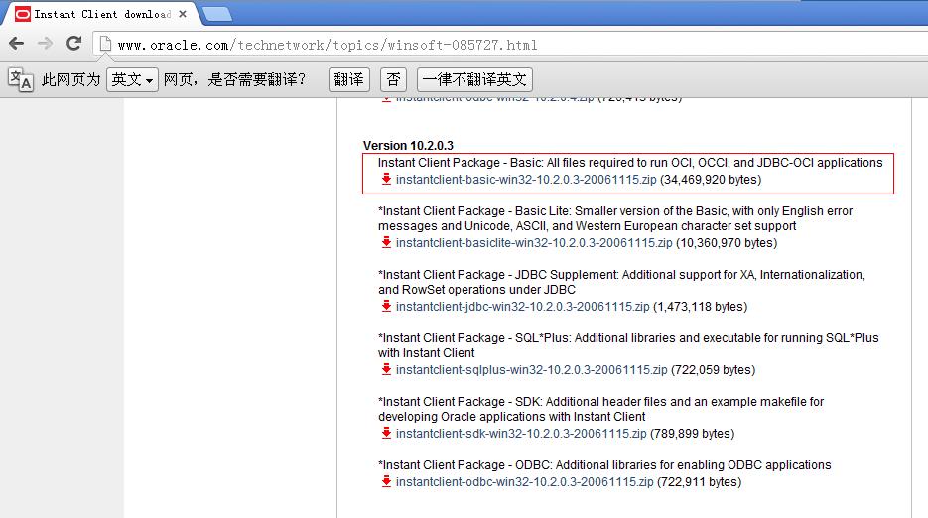
Task: Click the SDK package description text
Action: pos(600,409)
